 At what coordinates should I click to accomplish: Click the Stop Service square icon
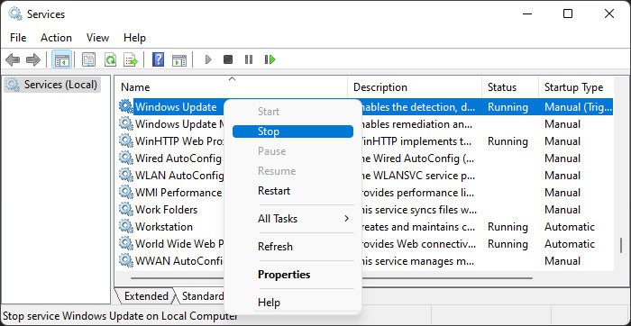tap(228, 60)
